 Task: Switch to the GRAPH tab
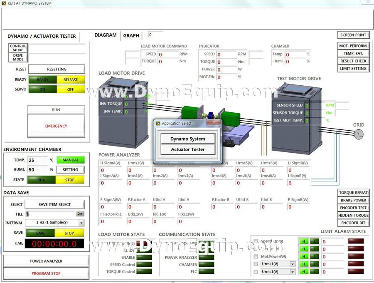tap(131, 36)
